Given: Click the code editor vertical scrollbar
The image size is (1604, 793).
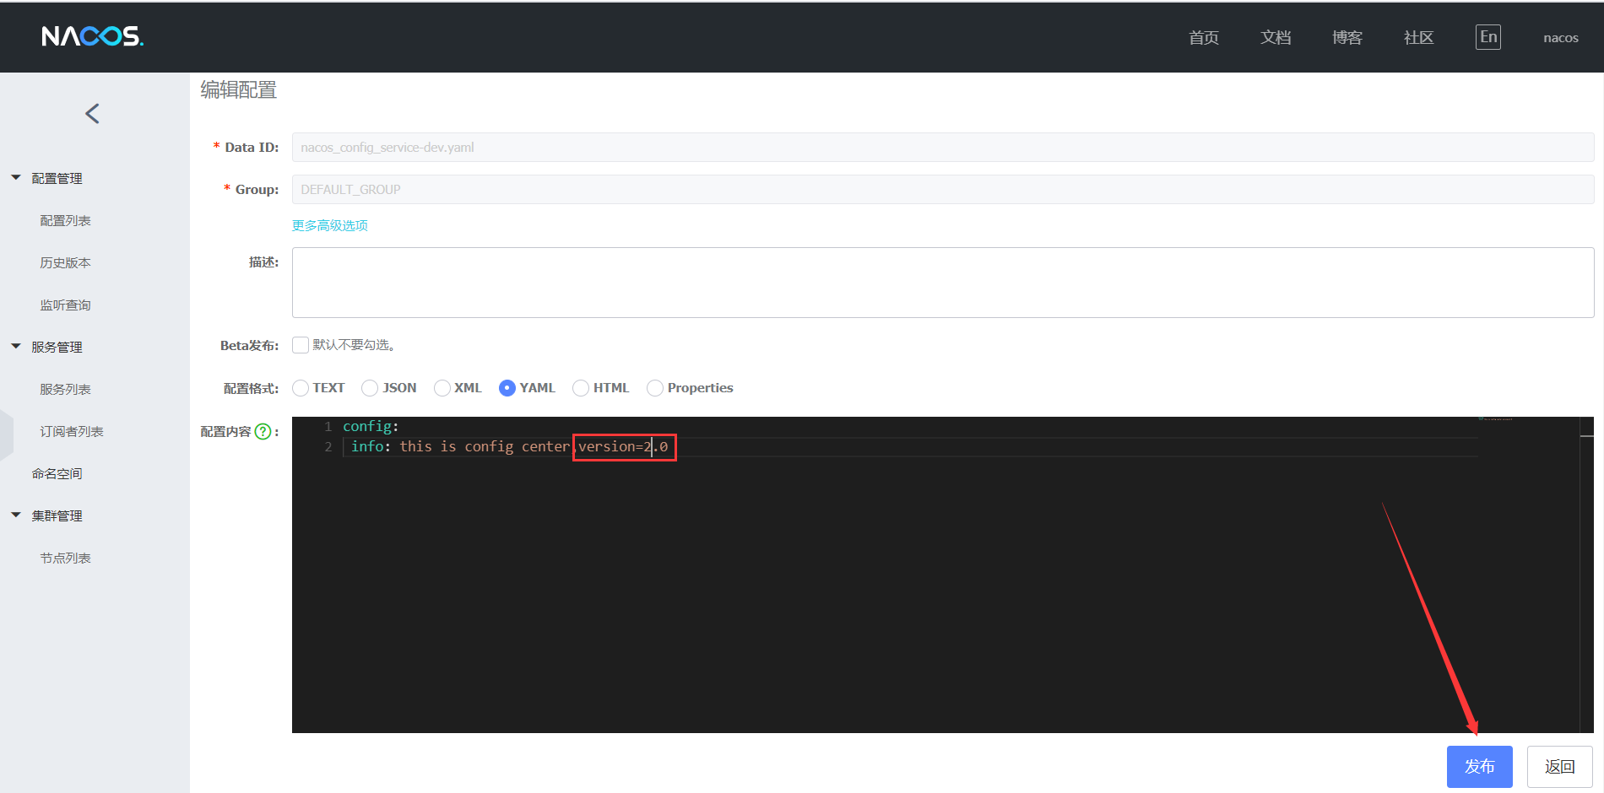Looking at the screenshot, I should click(1587, 575).
